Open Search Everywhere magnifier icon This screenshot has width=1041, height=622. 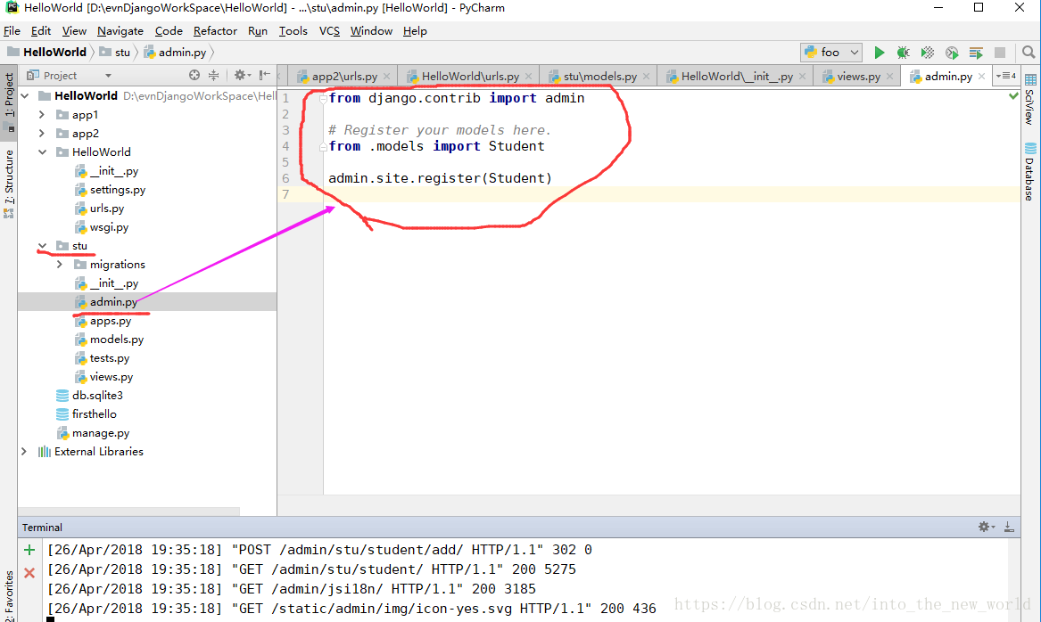1029,53
